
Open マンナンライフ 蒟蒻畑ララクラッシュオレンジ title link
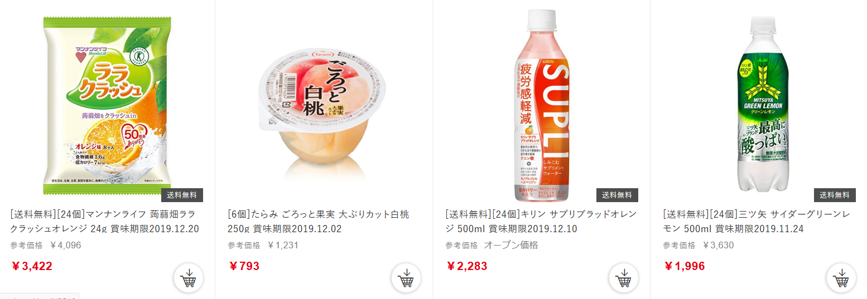(x=104, y=221)
